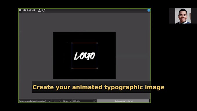Detach the animation with the eject icon

point(39,10)
